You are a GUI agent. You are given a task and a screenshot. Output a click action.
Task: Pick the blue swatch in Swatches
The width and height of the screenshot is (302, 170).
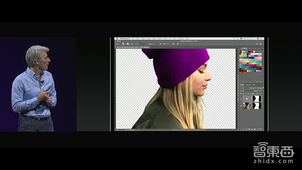coord(248,54)
